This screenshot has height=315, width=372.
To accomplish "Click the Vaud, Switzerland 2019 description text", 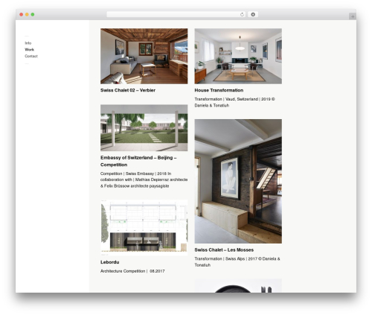I will pyautogui.click(x=234, y=102).
